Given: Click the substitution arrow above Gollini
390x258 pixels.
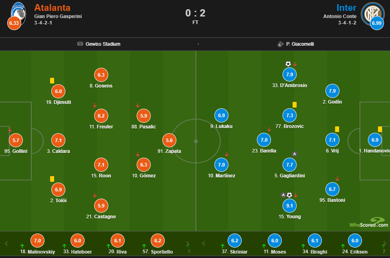Looking at the screenshot, I should pos(10,130).
